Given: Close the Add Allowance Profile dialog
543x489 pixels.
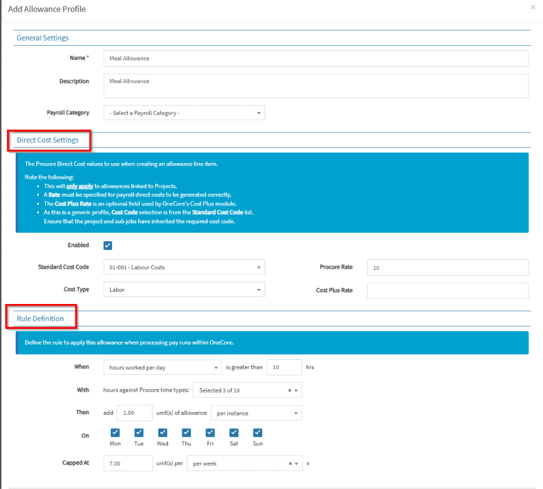Looking at the screenshot, I should 533,8.
